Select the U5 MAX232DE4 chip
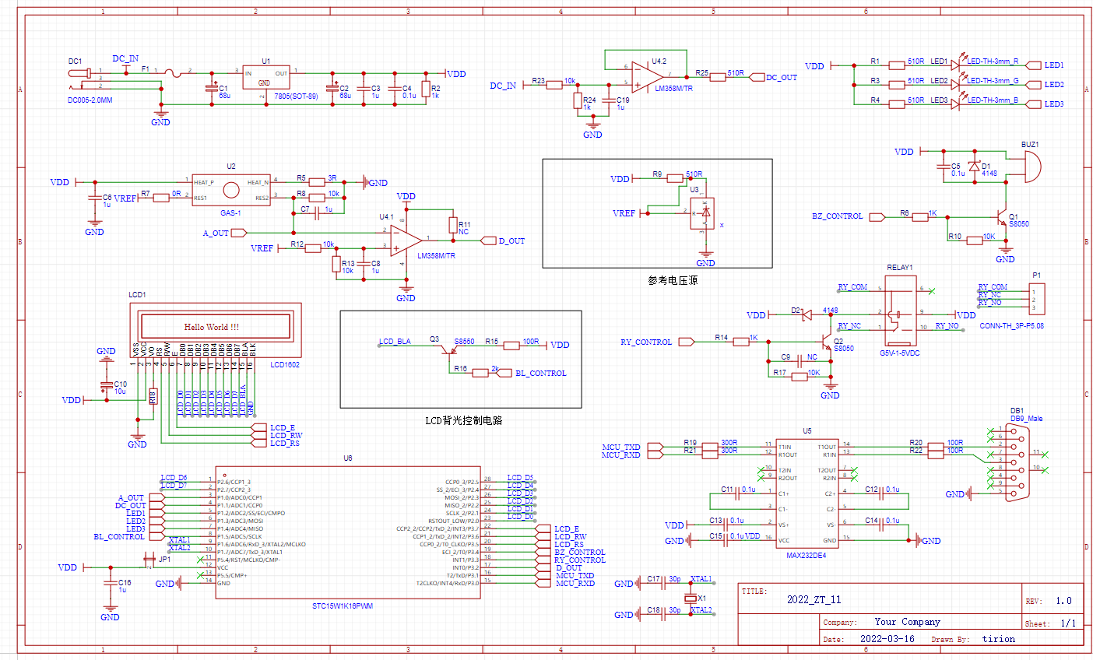Image resolution: width=1093 pixels, height=660 pixels. click(807, 494)
